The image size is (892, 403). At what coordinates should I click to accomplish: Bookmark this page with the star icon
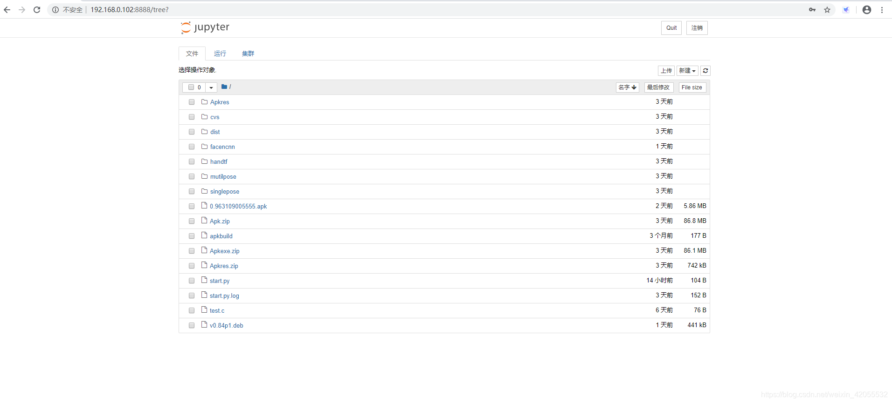[x=827, y=10]
